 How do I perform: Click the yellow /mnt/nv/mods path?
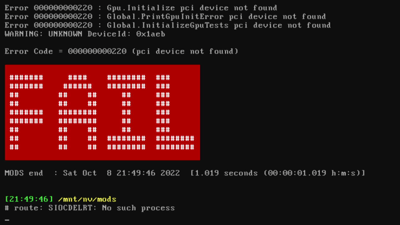tap(87, 199)
